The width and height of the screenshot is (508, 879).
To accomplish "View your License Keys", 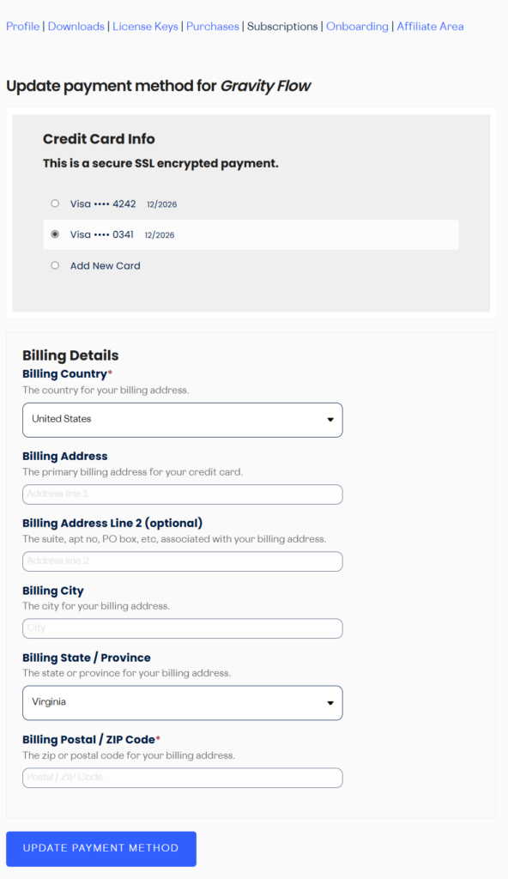I will (x=145, y=27).
